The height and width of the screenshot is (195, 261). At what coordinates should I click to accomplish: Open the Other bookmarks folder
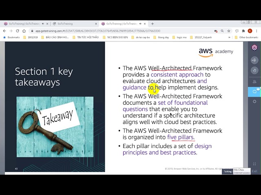[246, 37]
